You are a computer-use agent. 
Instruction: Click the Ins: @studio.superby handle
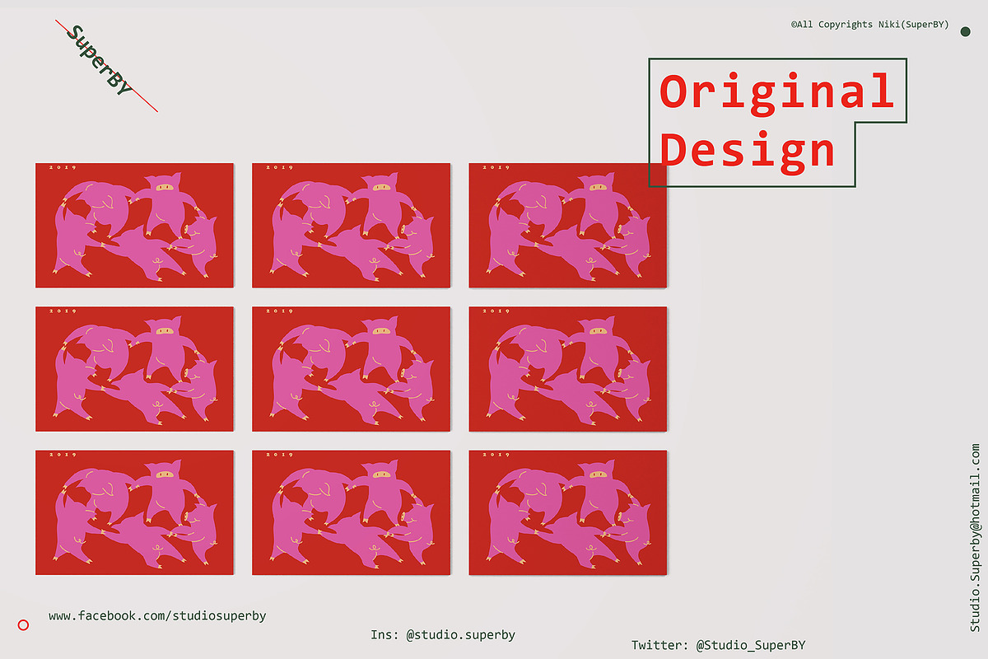(x=443, y=635)
